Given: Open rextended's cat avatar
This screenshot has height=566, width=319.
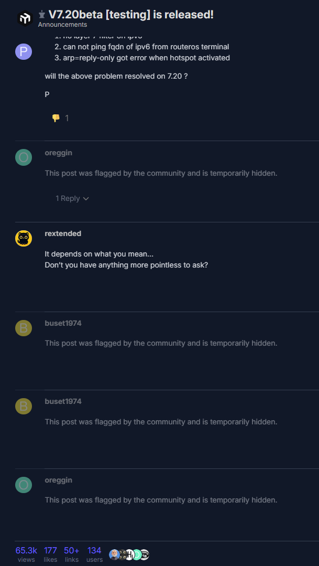Looking at the screenshot, I should tap(24, 238).
